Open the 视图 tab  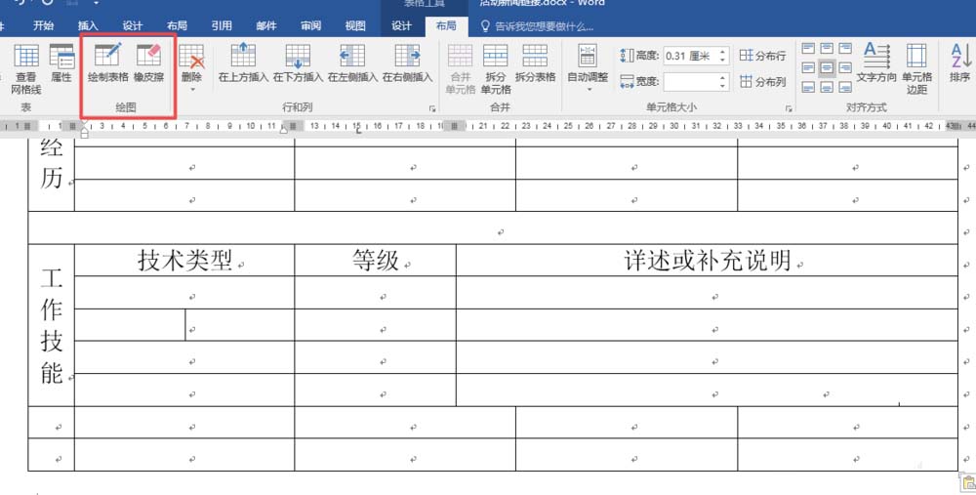[x=355, y=25]
